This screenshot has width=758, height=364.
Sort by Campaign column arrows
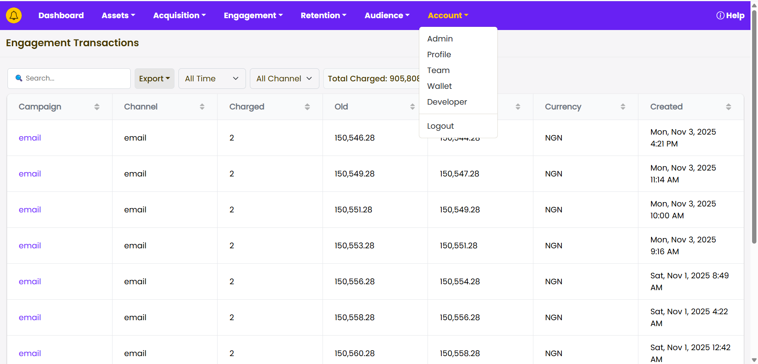(97, 107)
